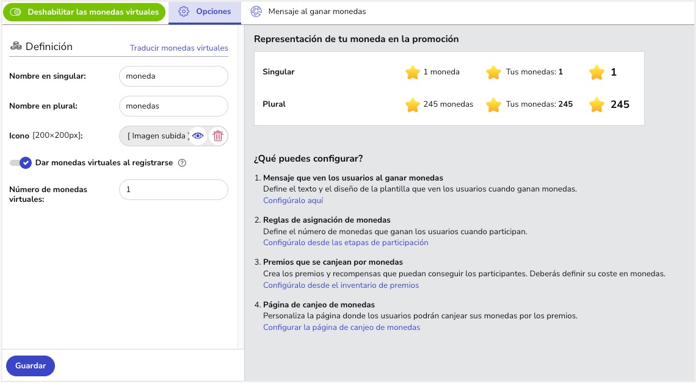Click the star icon beside 245 monedas
696x383 pixels.
pyautogui.click(x=413, y=104)
